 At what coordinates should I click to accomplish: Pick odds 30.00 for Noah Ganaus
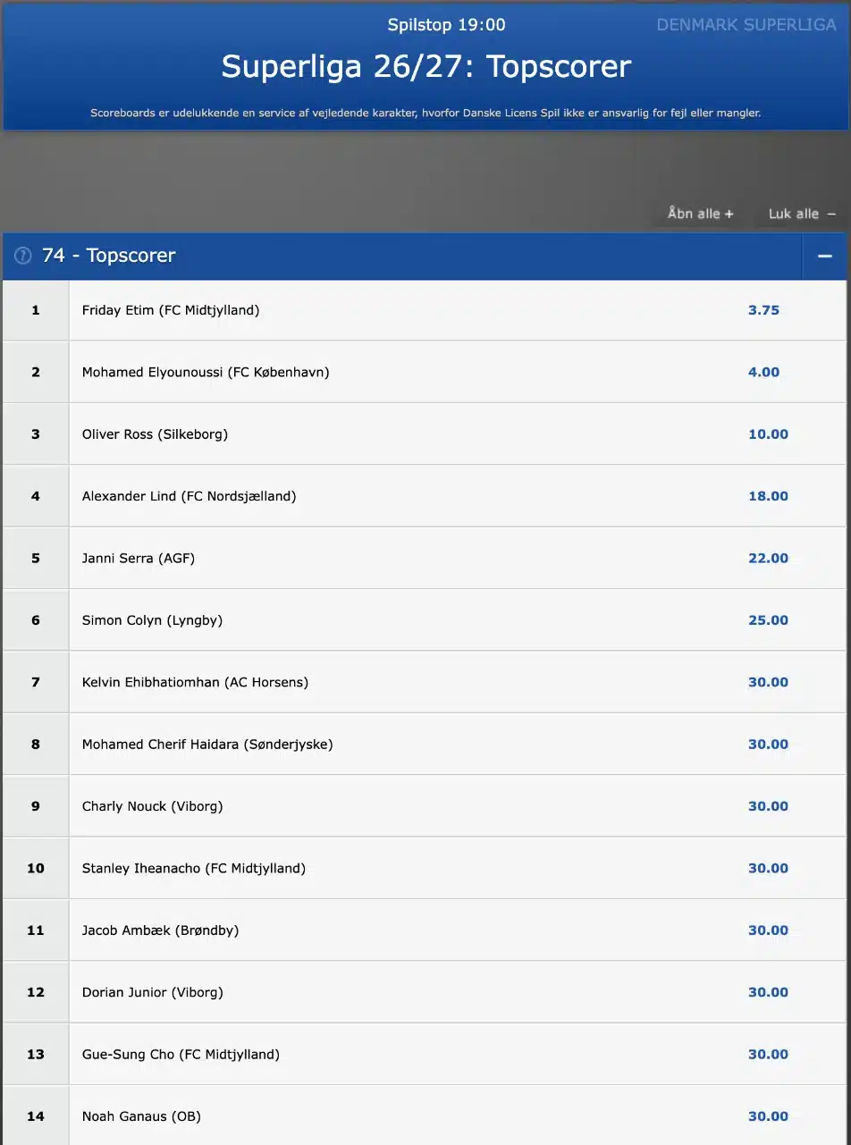click(768, 1116)
